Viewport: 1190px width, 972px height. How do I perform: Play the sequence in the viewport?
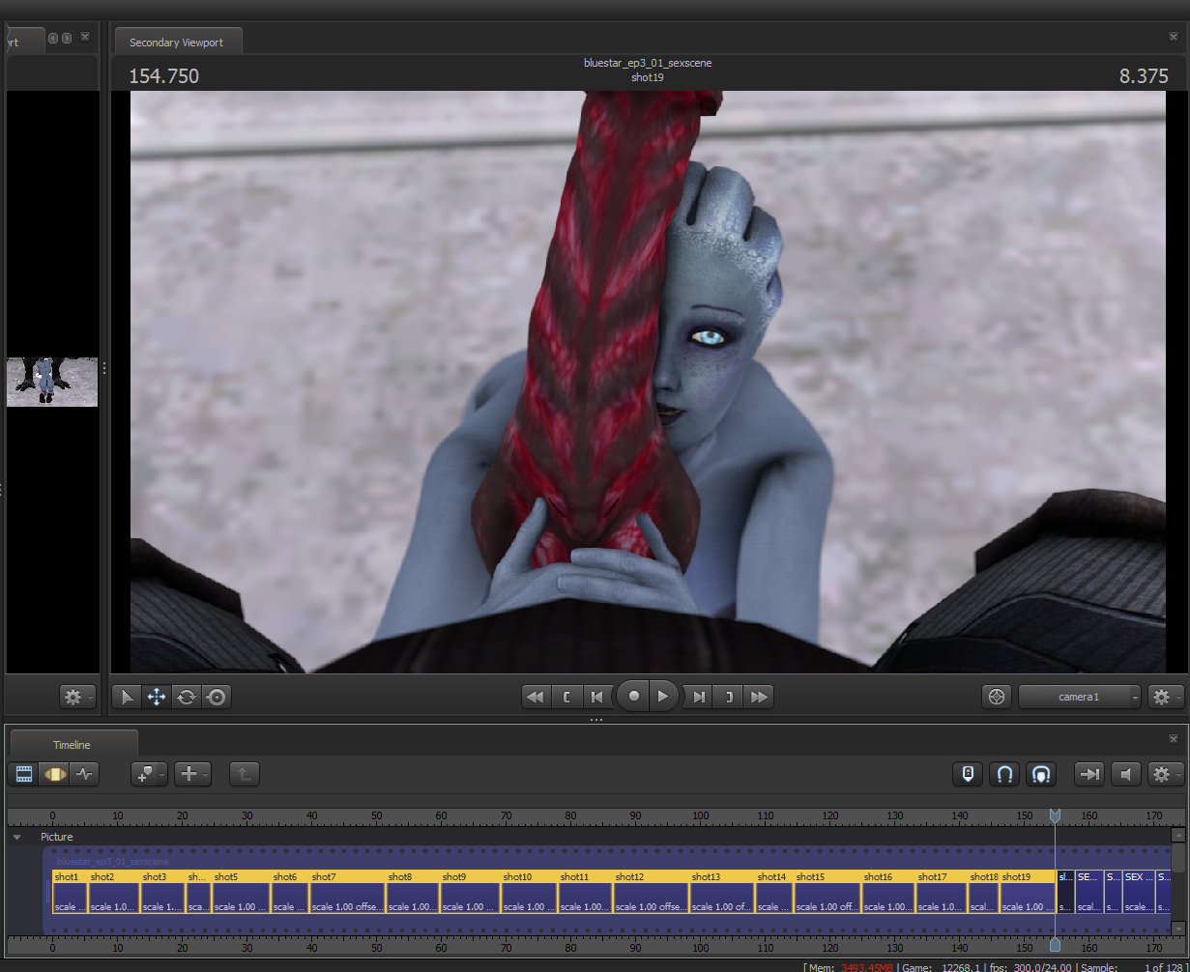(663, 696)
